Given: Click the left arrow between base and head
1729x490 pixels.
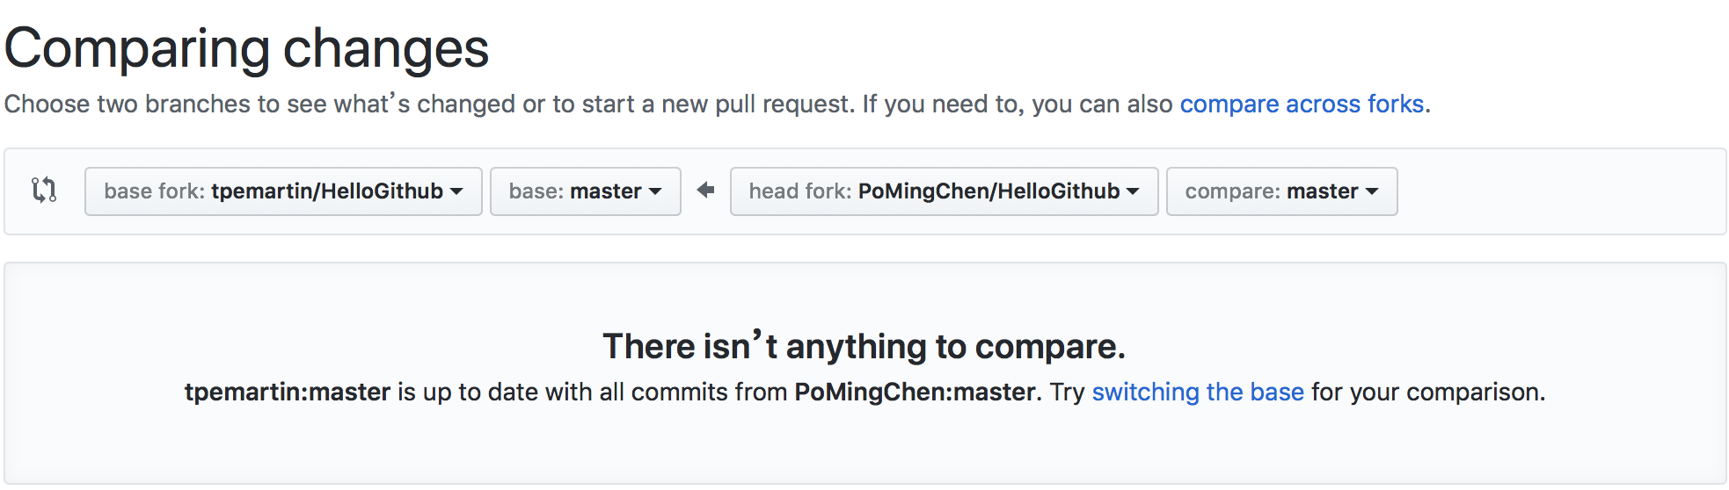Looking at the screenshot, I should (x=705, y=191).
